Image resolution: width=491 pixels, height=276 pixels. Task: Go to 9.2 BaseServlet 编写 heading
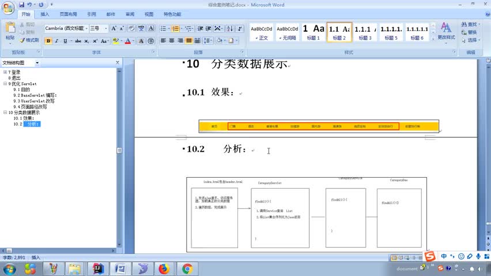(35, 95)
